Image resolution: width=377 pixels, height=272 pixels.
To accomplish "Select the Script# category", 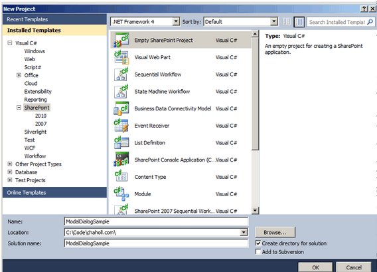I will coord(33,67).
